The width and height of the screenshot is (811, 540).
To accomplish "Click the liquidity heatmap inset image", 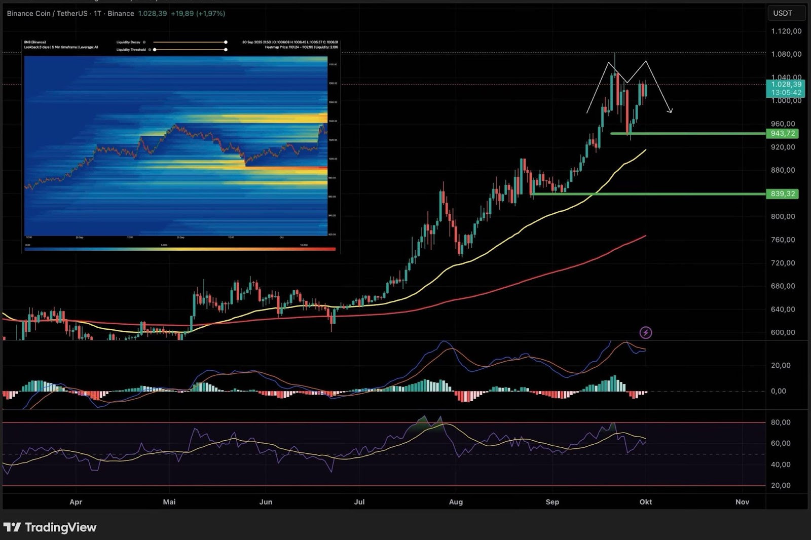I will (x=175, y=146).
